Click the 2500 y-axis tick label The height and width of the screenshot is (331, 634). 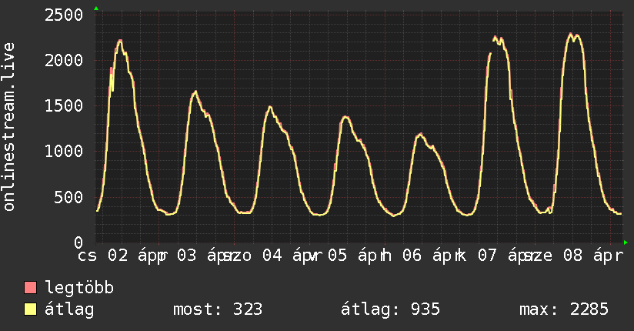pyautogui.click(x=63, y=15)
